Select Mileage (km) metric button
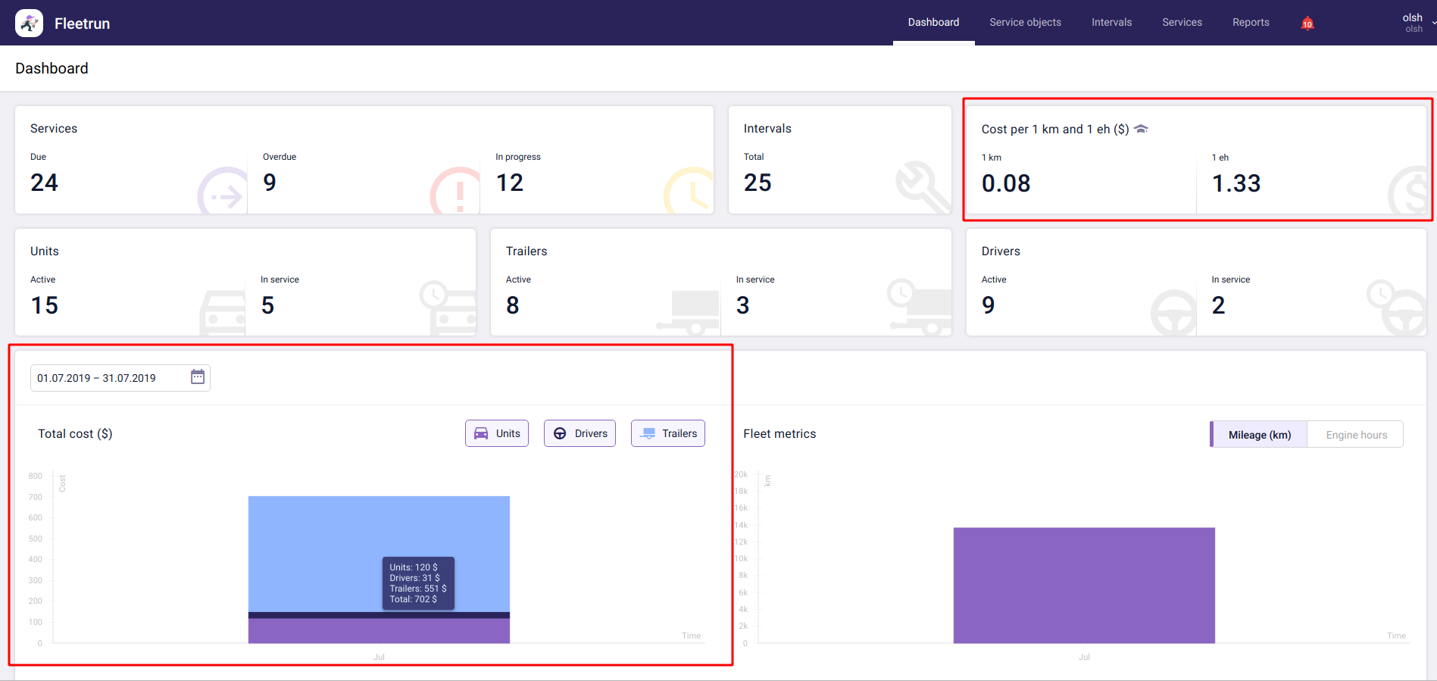Image resolution: width=1437 pixels, height=681 pixels. pos(1259,435)
